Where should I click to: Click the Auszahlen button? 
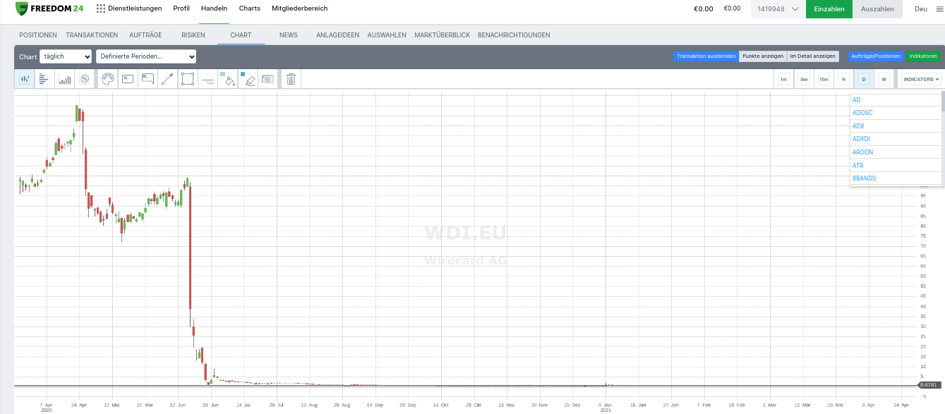tap(877, 9)
